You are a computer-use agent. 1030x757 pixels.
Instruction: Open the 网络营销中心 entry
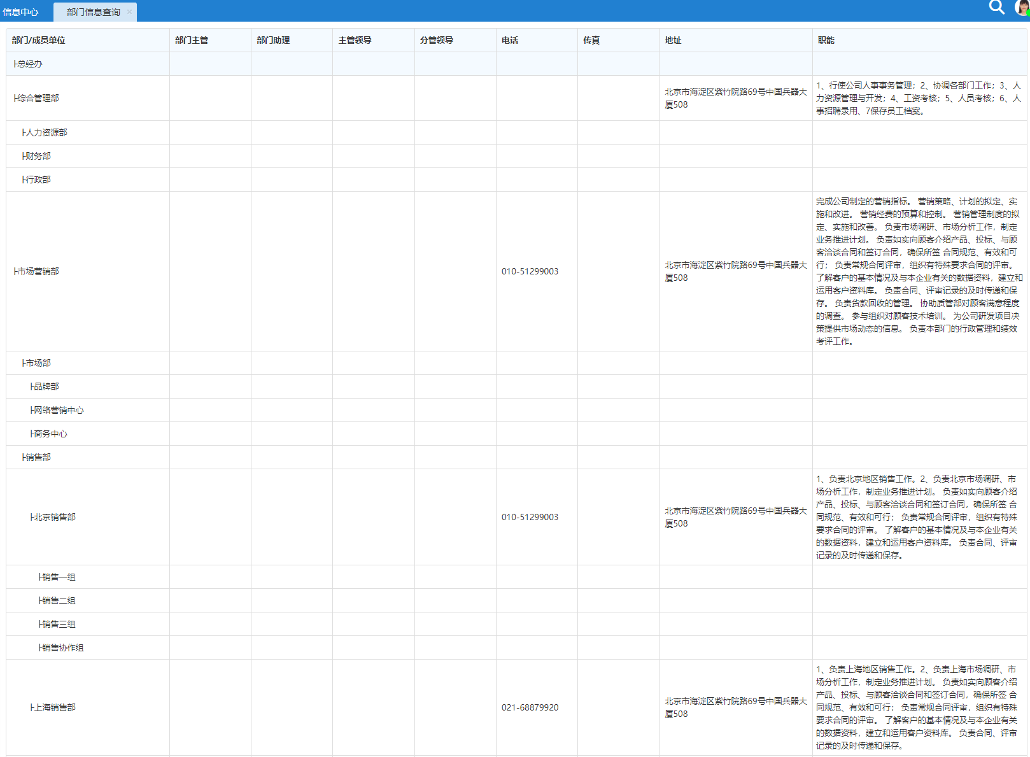58,410
